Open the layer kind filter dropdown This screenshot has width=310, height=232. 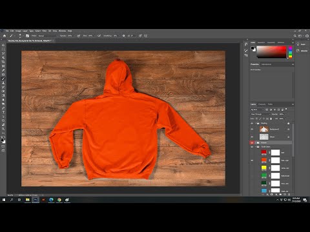[257, 110]
